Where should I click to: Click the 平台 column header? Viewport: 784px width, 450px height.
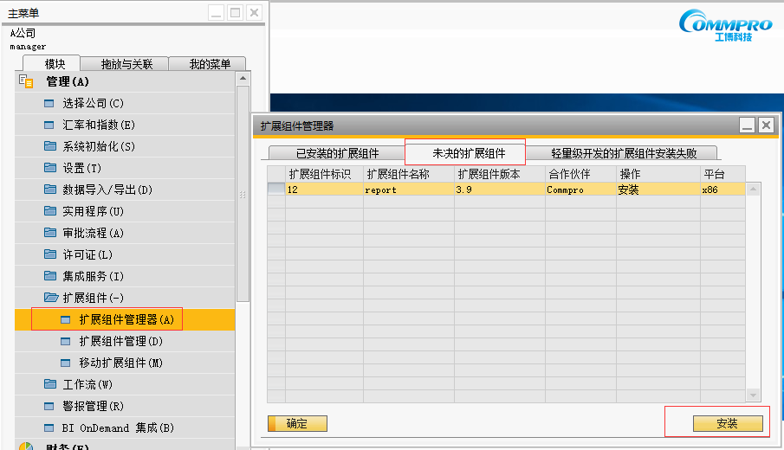pyautogui.click(x=723, y=174)
